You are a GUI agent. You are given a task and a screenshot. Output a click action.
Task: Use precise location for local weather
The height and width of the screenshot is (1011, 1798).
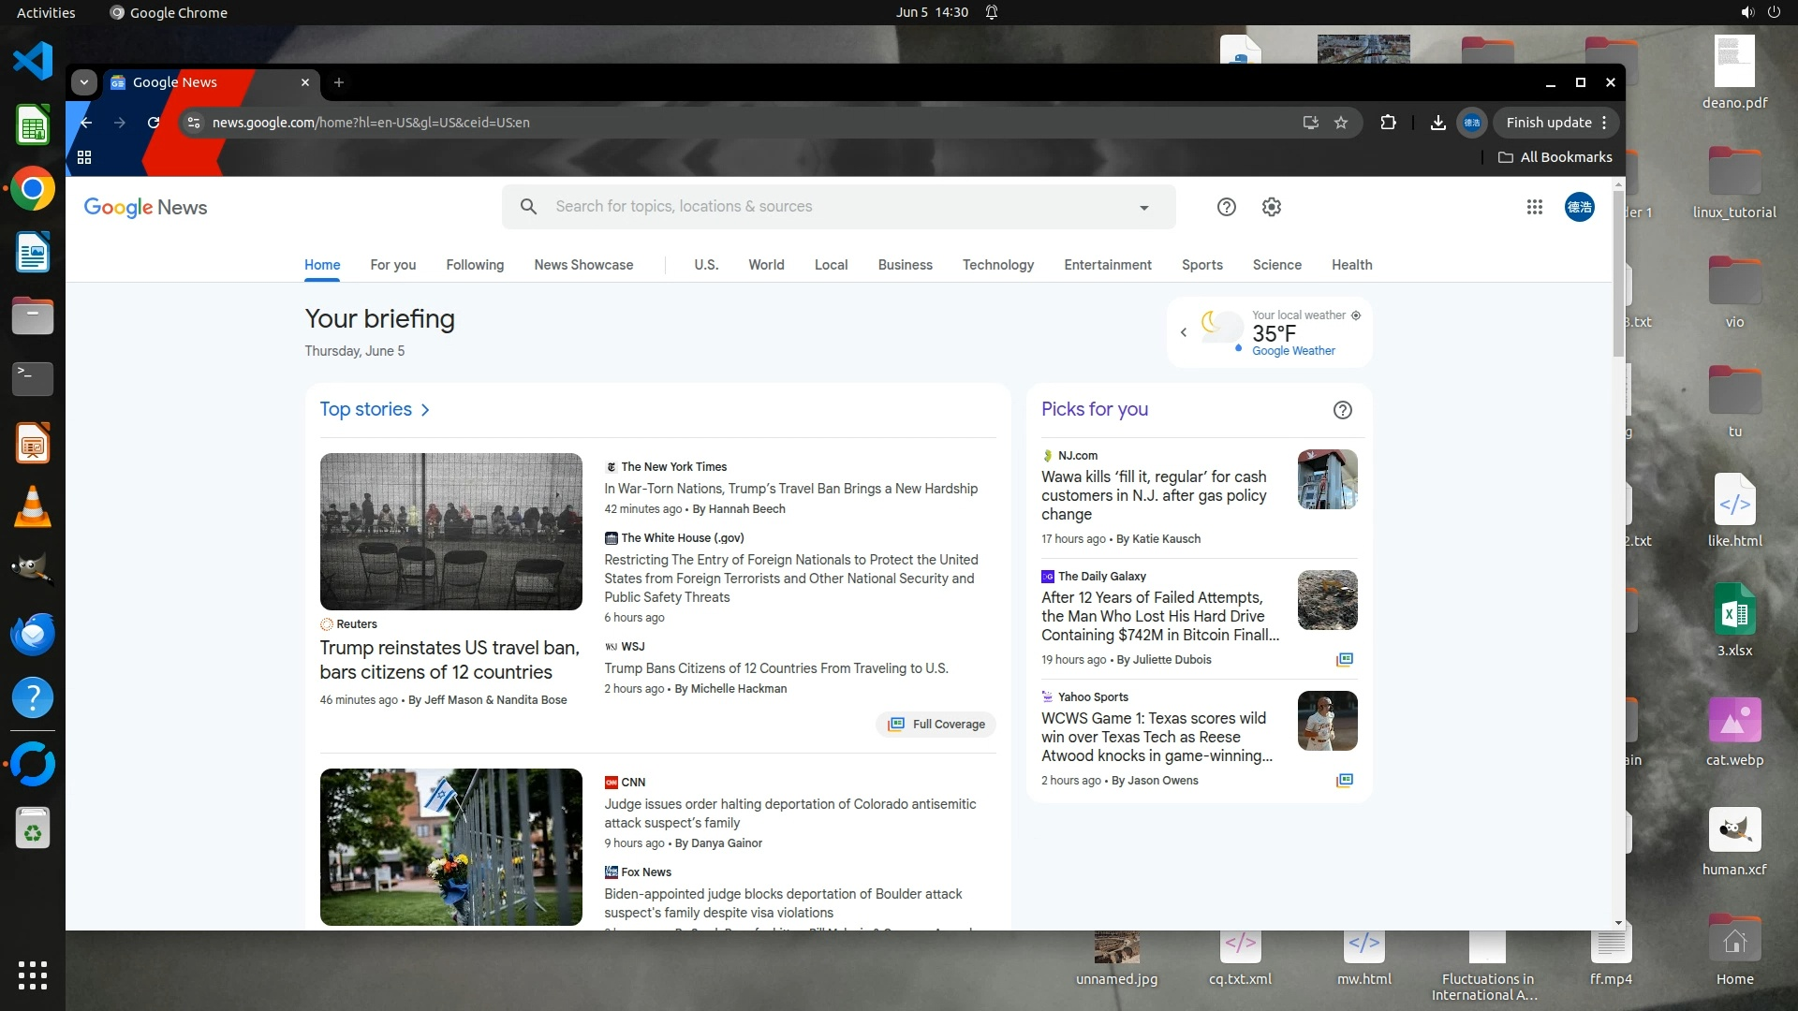(1356, 315)
